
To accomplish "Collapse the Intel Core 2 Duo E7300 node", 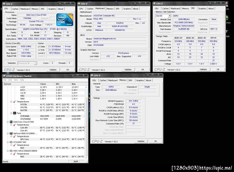I will pos(8,122).
